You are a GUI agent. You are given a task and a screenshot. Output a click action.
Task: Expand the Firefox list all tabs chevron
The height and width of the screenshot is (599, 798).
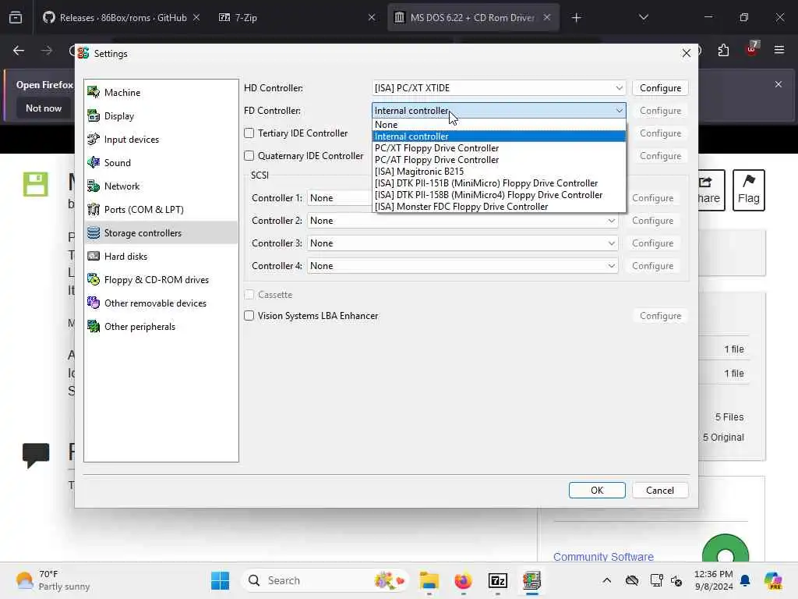(x=643, y=17)
